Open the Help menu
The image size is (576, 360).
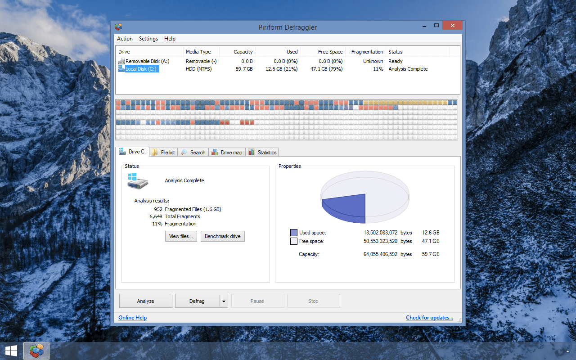coord(170,39)
